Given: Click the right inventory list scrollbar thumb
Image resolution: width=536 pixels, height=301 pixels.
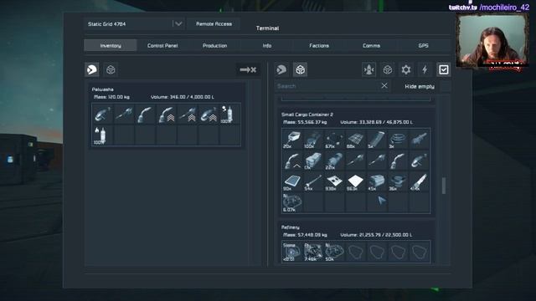Looking at the screenshot, I should pyautogui.click(x=444, y=186).
